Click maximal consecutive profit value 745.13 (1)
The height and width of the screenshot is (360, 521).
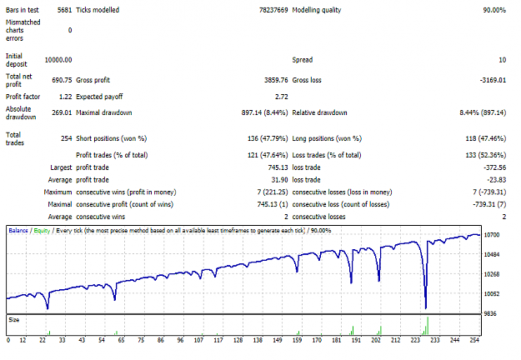[273, 204]
